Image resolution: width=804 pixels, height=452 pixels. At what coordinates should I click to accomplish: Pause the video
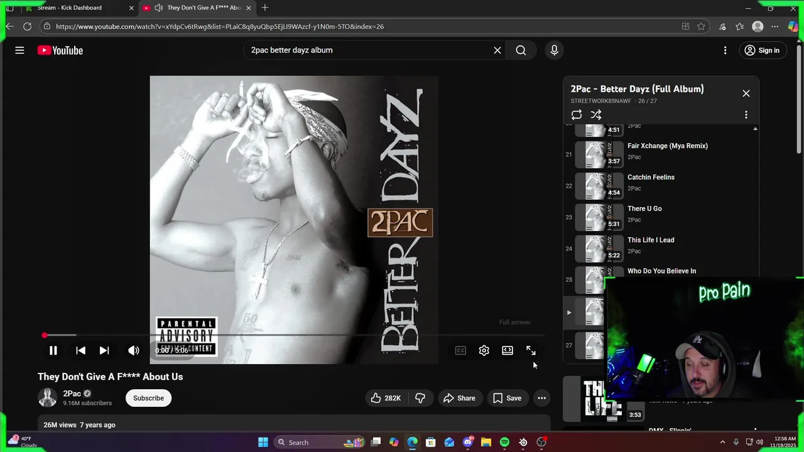pyautogui.click(x=53, y=350)
